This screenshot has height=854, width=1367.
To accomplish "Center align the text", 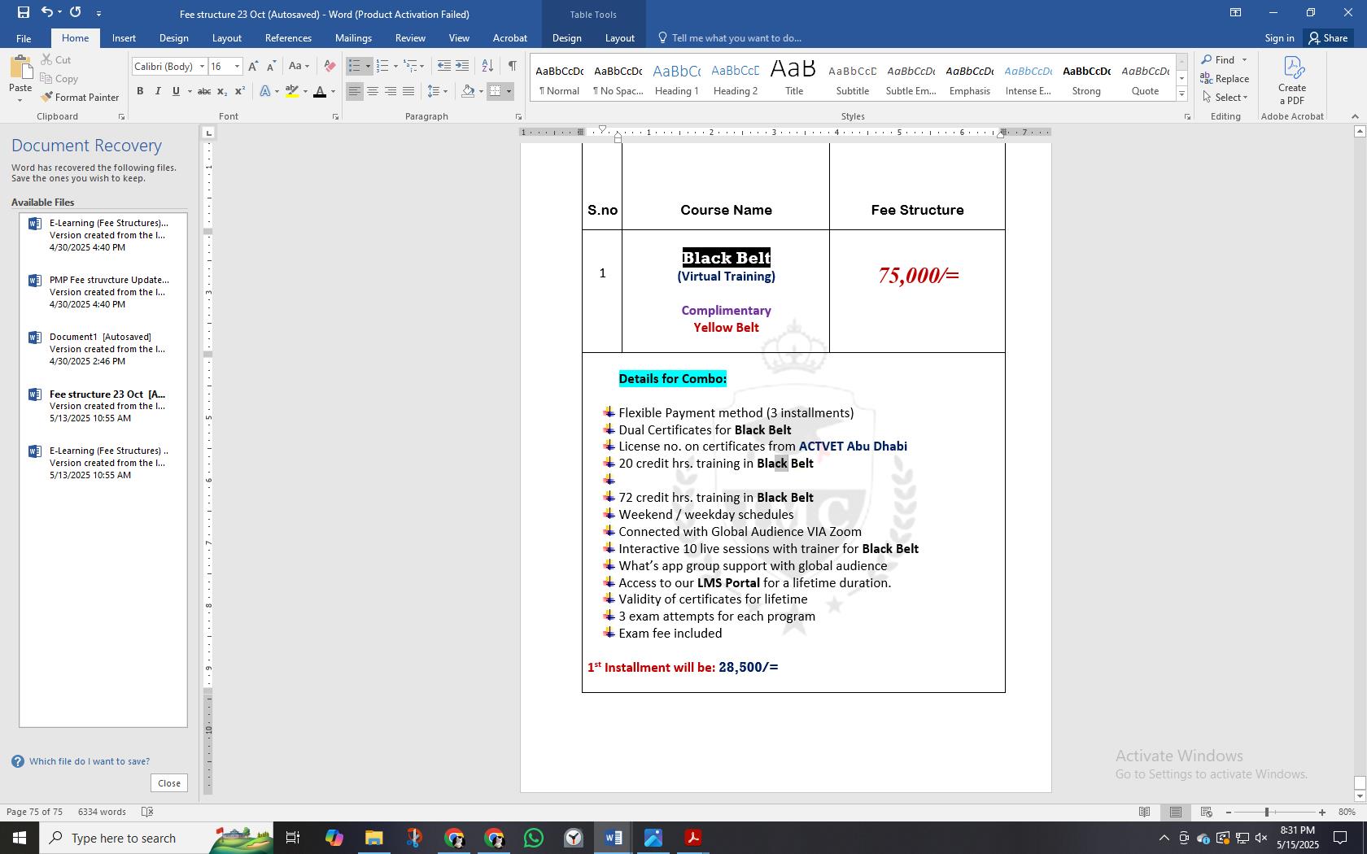I will (373, 91).
